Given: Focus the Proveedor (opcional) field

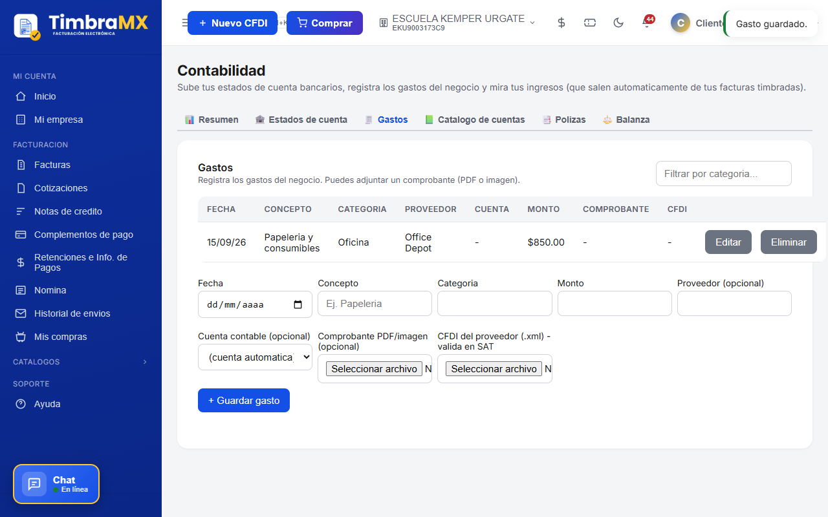Looking at the screenshot, I should point(734,304).
